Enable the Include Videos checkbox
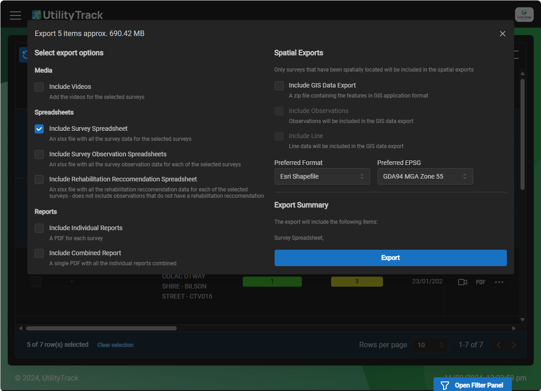The height and width of the screenshot is (391, 541). (39, 87)
